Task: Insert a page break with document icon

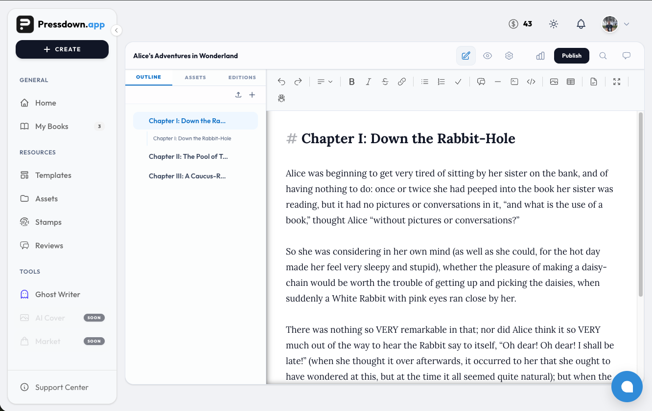Action: click(594, 82)
